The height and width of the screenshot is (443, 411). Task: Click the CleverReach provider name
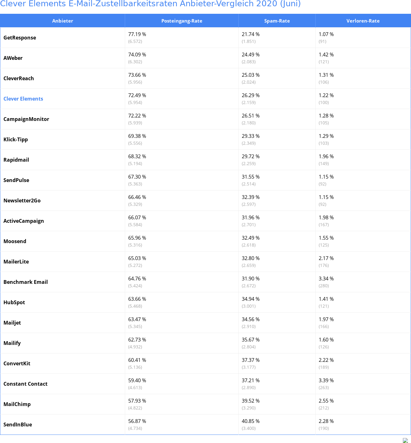[18, 78]
